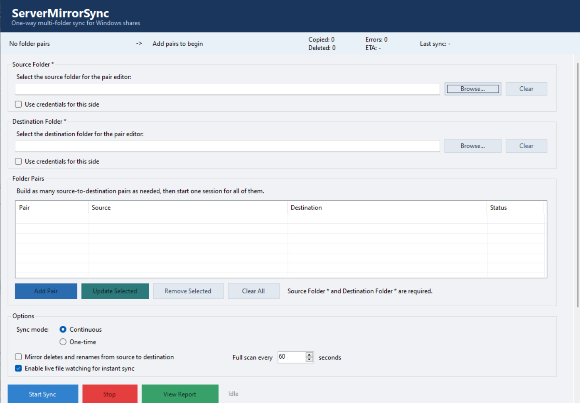The height and width of the screenshot is (403, 580).
Task: Decrease full scan interval with down arrow
Action: pos(310,360)
